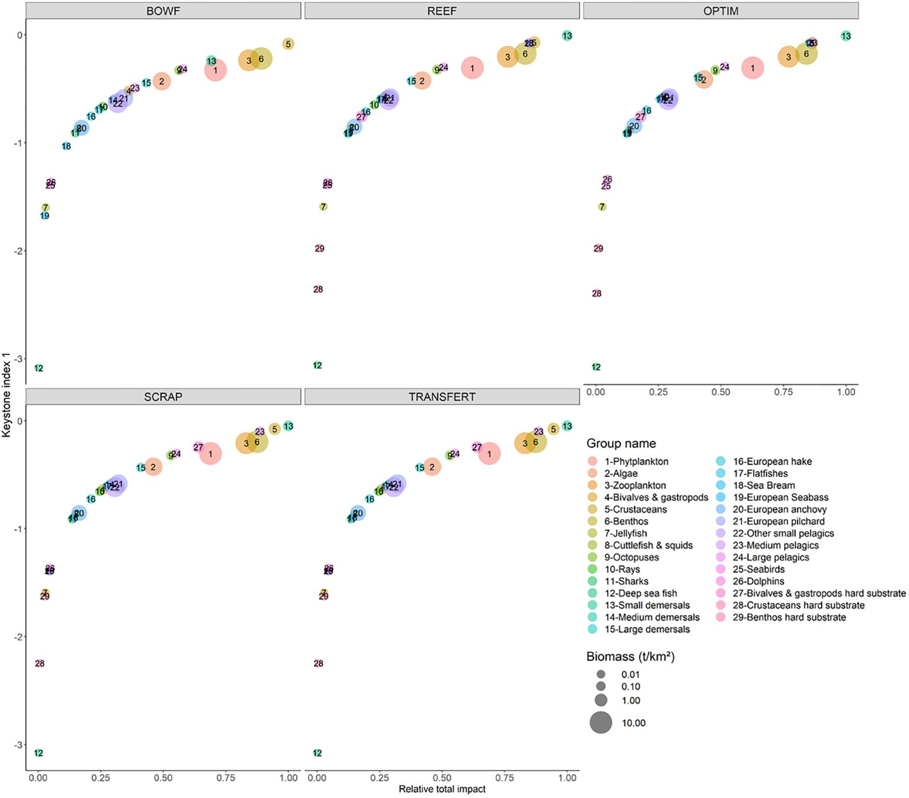Screen dimensions: 909x798
Task: Click the 13-Small demersals legend label
Action: [647, 605]
